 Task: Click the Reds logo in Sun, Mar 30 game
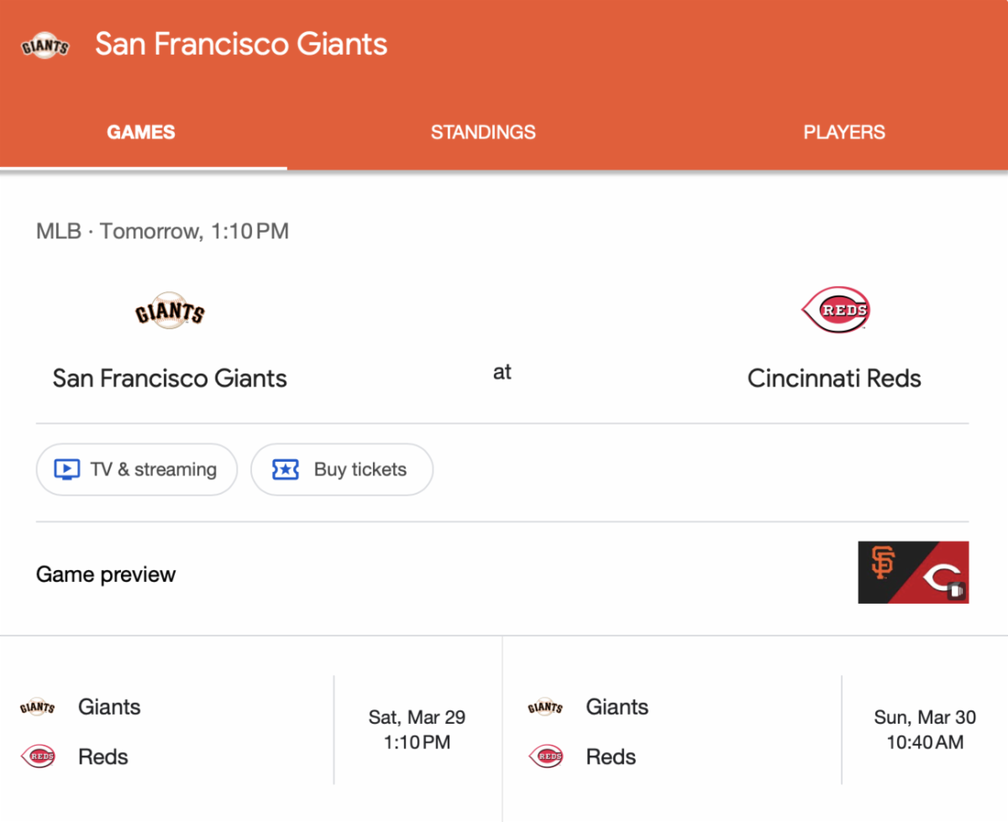(x=546, y=757)
